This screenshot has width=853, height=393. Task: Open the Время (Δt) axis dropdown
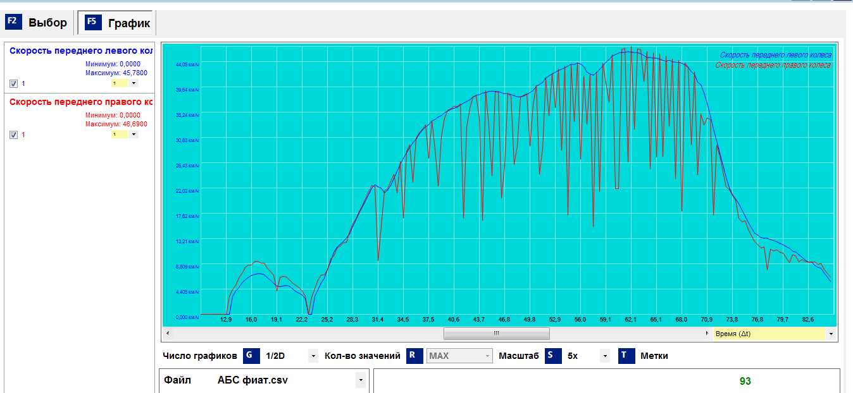[x=830, y=334]
